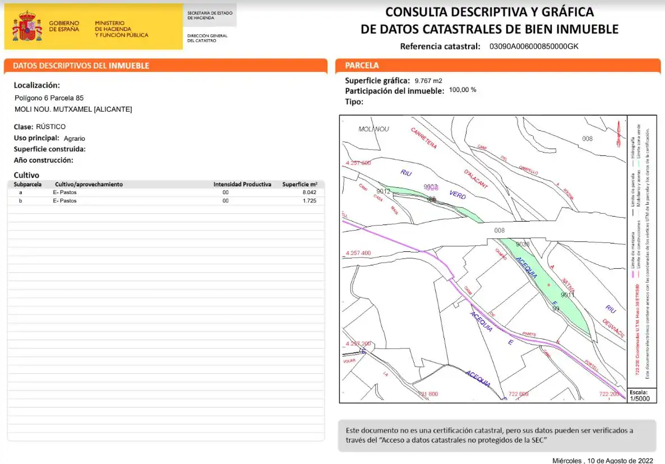Click the '4.257.400' coordinate label
Image resolution: width=665 pixels, height=464 pixels.
pyautogui.click(x=358, y=253)
